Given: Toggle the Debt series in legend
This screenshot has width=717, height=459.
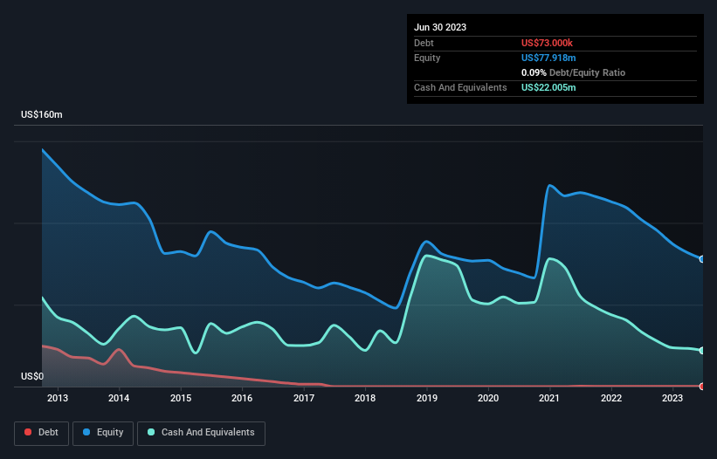Looking at the screenshot, I should pyautogui.click(x=40, y=433).
